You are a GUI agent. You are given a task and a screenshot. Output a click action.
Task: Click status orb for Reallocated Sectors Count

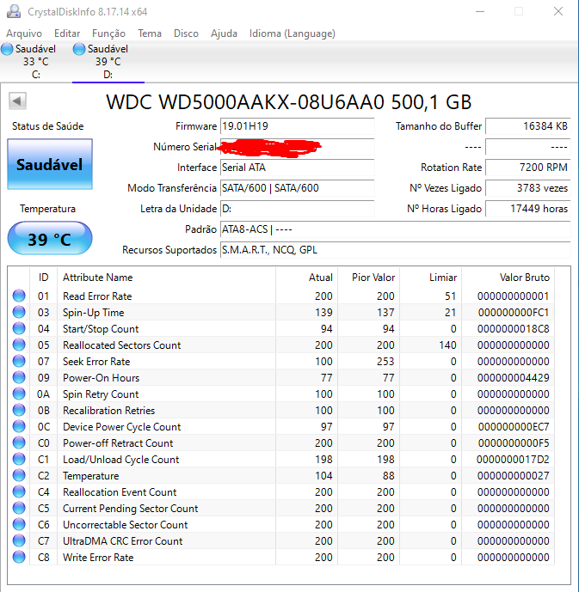click(19, 345)
